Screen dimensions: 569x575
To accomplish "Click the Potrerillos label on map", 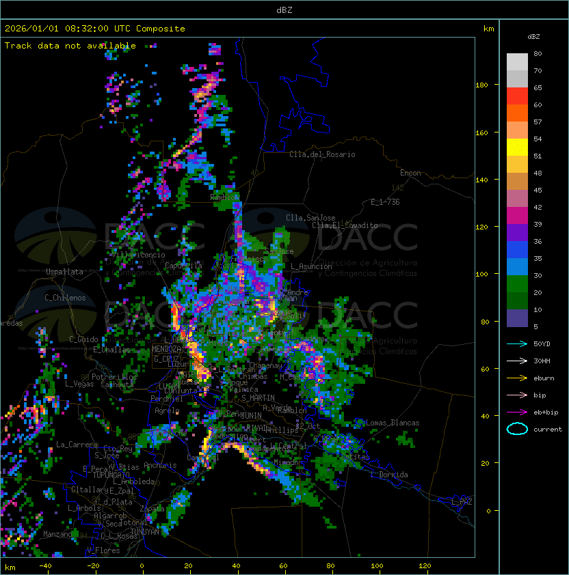I will 114,377.
